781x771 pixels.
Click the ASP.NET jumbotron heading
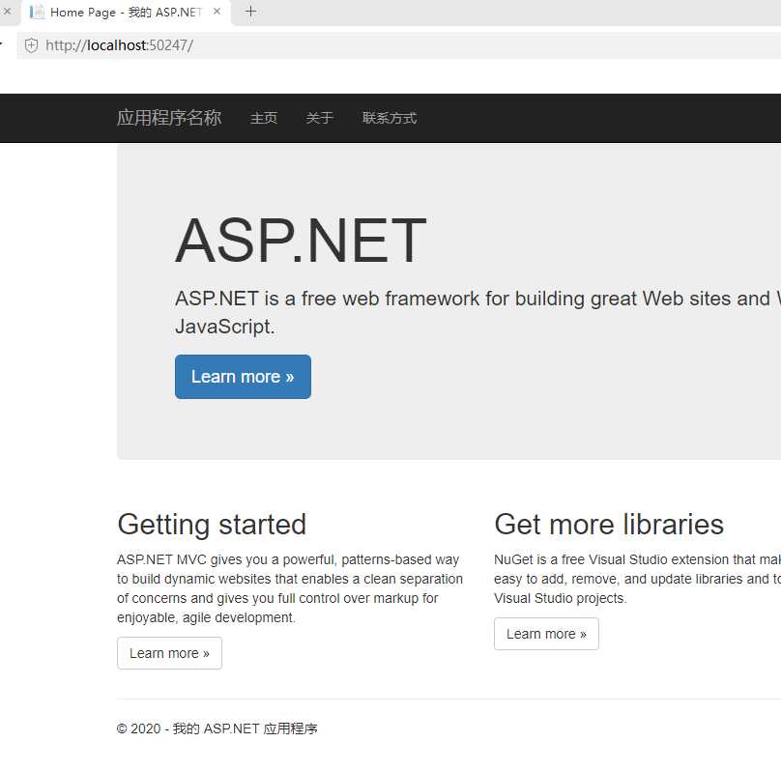coord(301,241)
